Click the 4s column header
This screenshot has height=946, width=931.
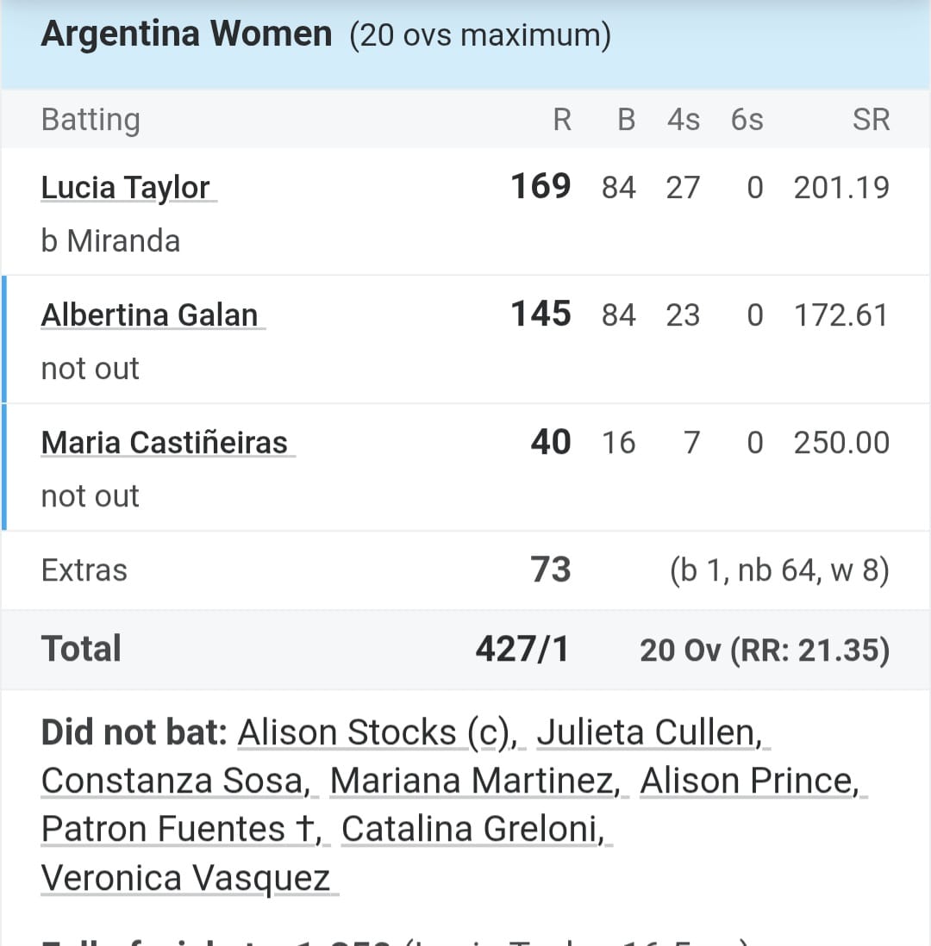683,120
